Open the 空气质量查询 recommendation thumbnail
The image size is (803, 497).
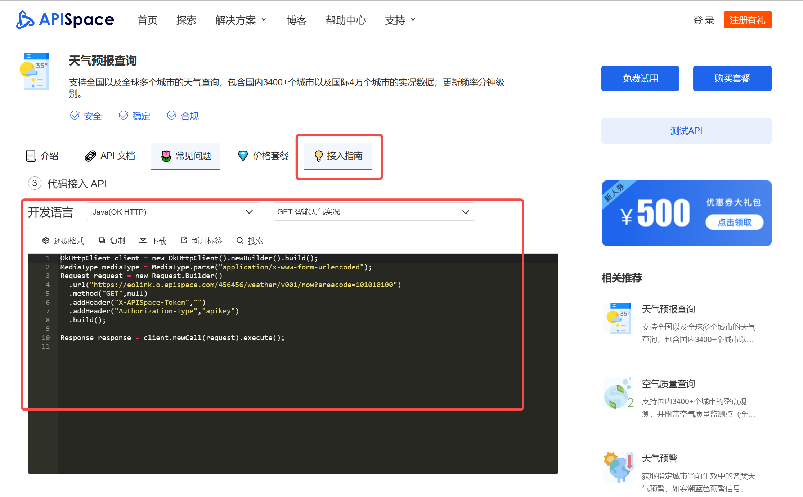[x=618, y=393]
